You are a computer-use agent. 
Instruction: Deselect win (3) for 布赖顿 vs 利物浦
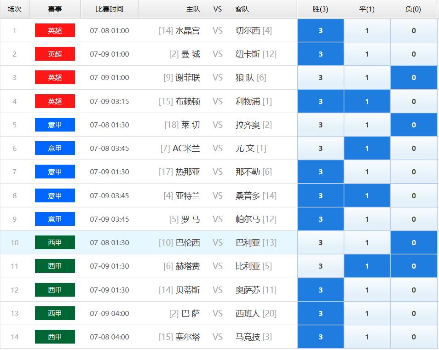(x=321, y=101)
